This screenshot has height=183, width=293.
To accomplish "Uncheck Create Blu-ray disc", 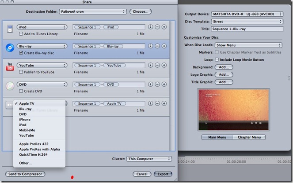I will (x=21, y=53).
